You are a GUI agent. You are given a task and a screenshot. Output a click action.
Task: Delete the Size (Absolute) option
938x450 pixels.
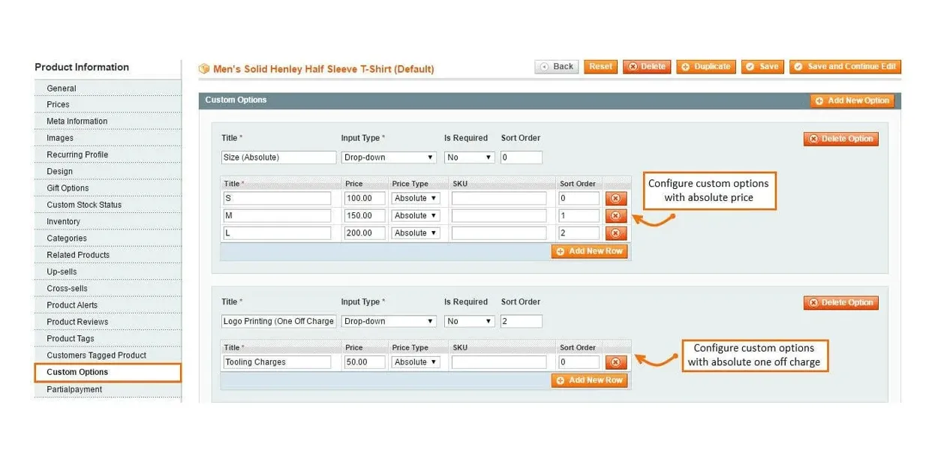tap(840, 139)
